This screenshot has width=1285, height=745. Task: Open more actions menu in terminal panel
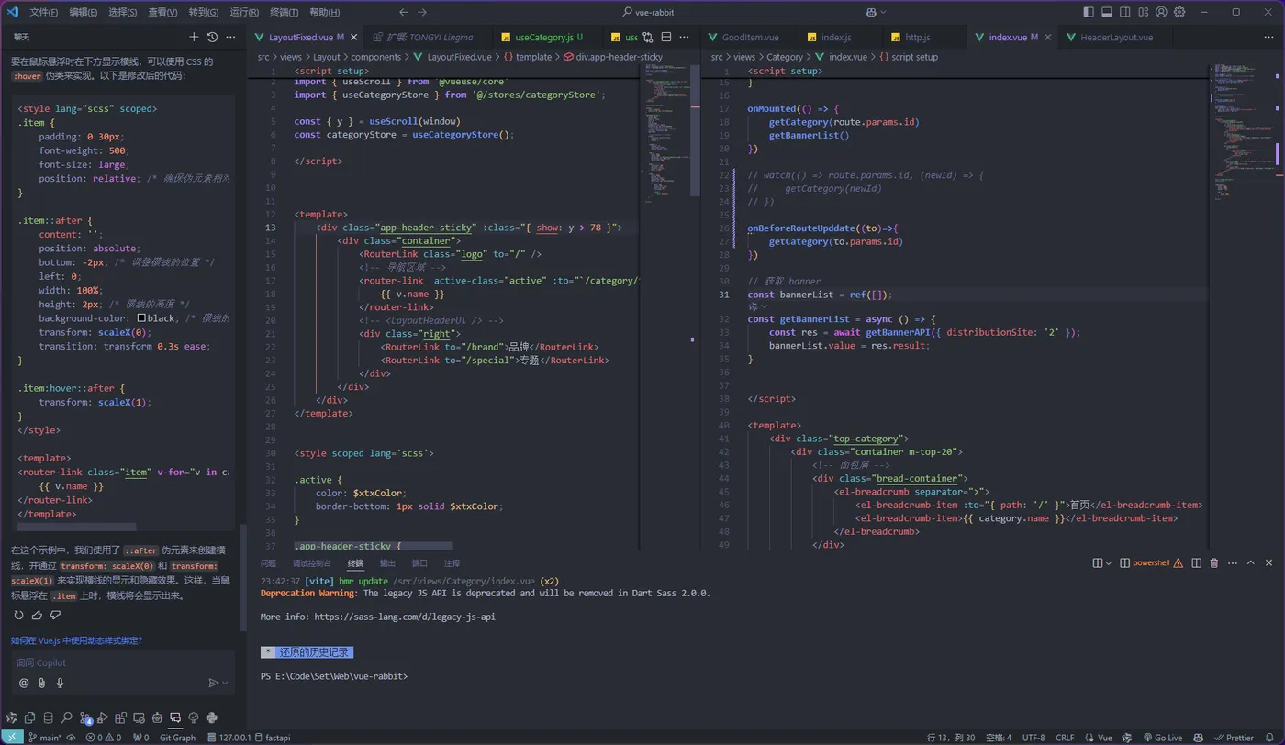click(x=1233, y=563)
